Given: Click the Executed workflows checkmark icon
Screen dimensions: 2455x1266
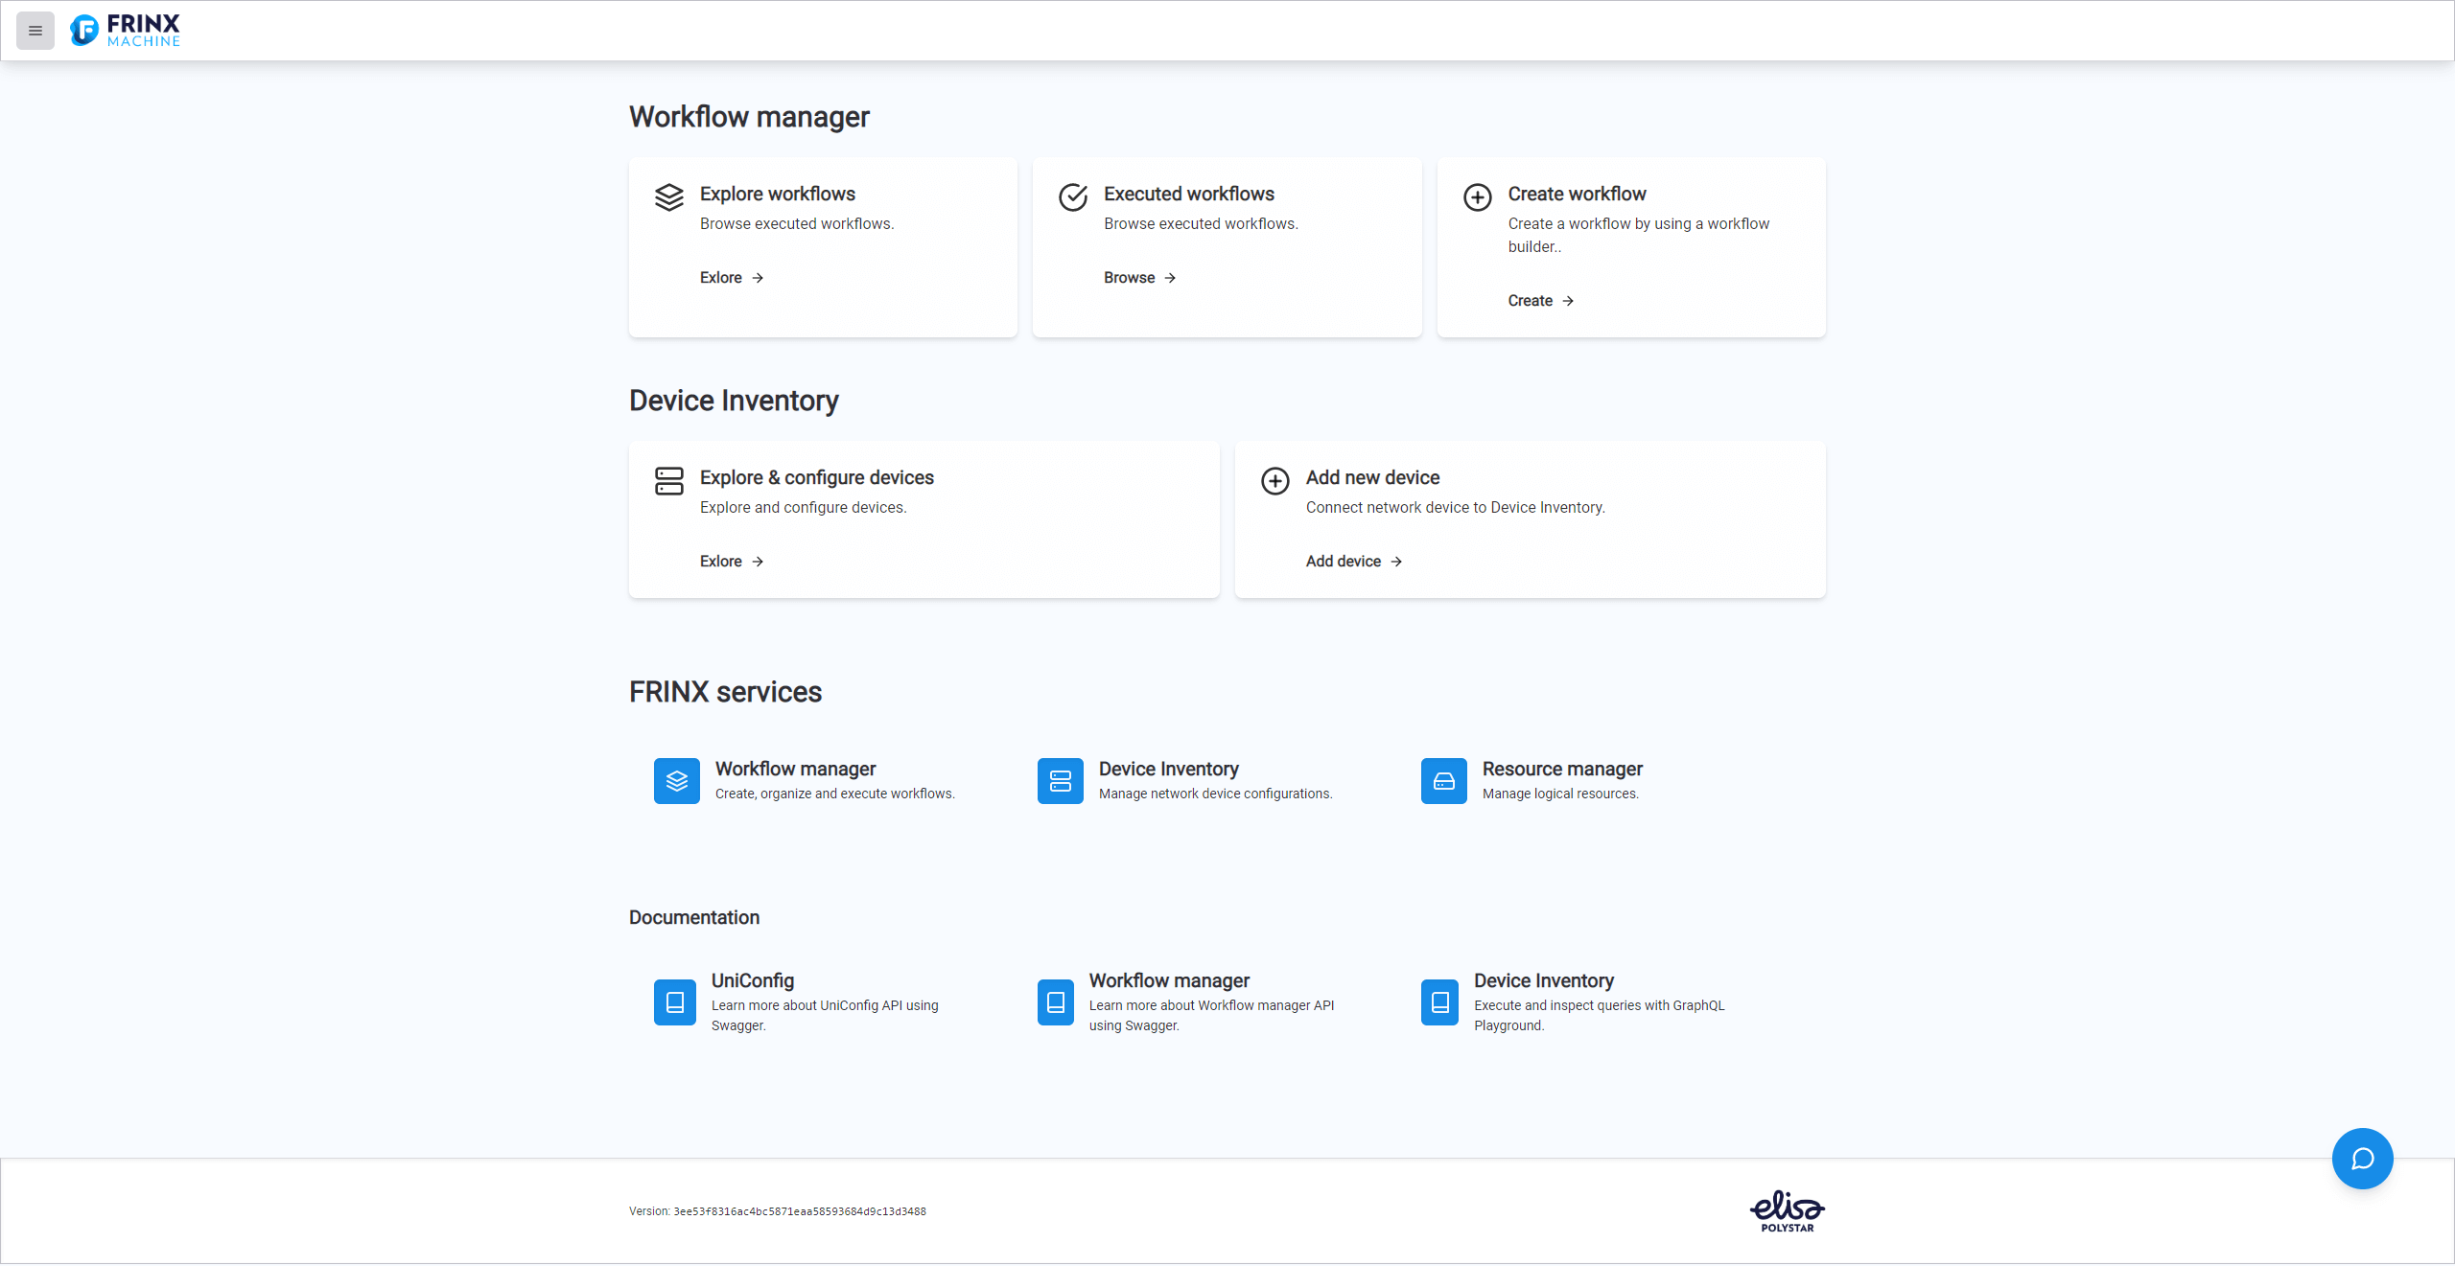Looking at the screenshot, I should tap(1072, 194).
